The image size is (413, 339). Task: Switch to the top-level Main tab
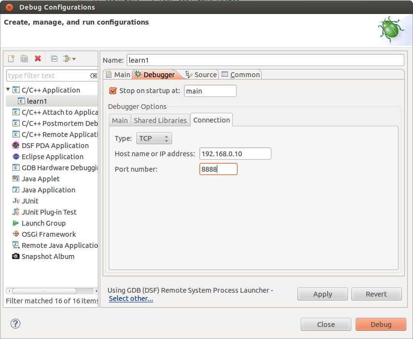tap(118, 75)
